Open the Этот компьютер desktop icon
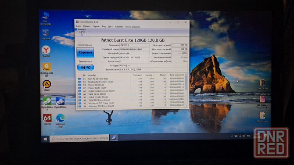The width and height of the screenshot is (294, 165). [45, 18]
